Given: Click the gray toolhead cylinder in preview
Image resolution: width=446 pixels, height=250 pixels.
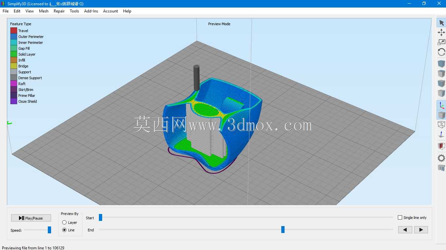Looking at the screenshot, I should click(x=196, y=78).
